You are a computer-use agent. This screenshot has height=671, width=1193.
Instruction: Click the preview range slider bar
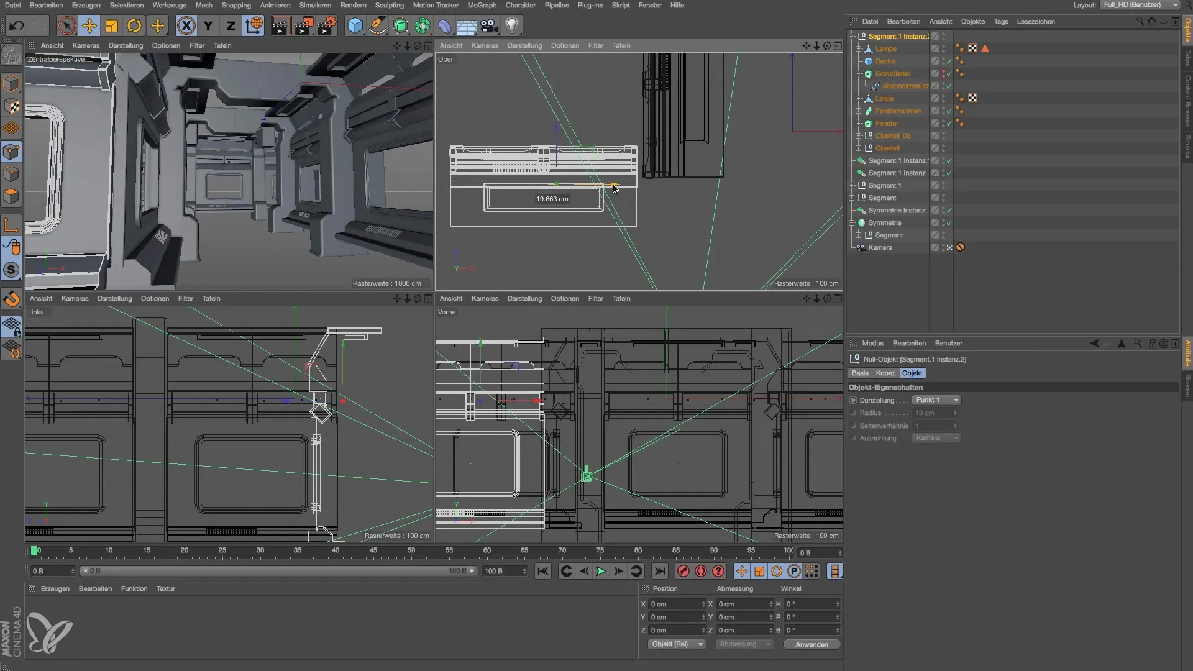[x=278, y=571]
